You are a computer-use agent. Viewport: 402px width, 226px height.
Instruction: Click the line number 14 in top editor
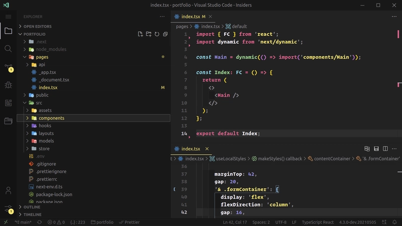(184, 134)
